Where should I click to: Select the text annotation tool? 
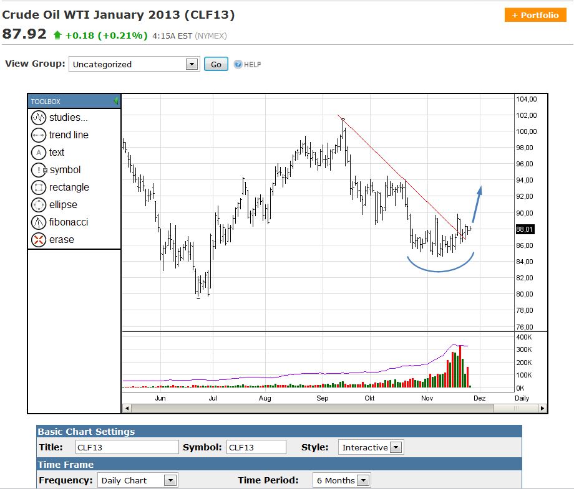(48, 153)
